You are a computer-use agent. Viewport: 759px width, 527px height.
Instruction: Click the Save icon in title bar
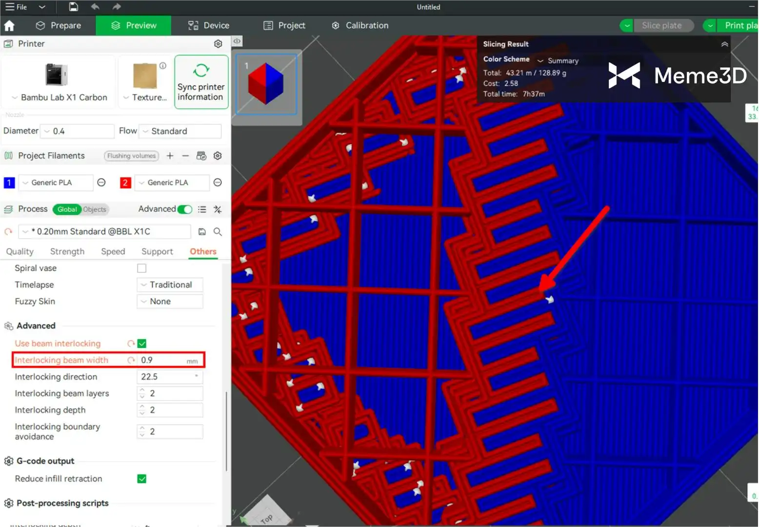coord(73,7)
